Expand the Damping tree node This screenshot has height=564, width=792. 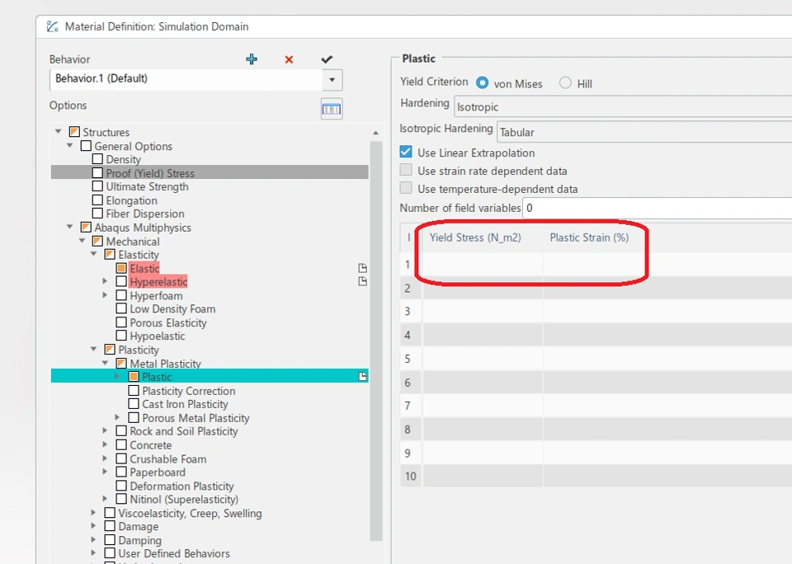tap(93, 540)
